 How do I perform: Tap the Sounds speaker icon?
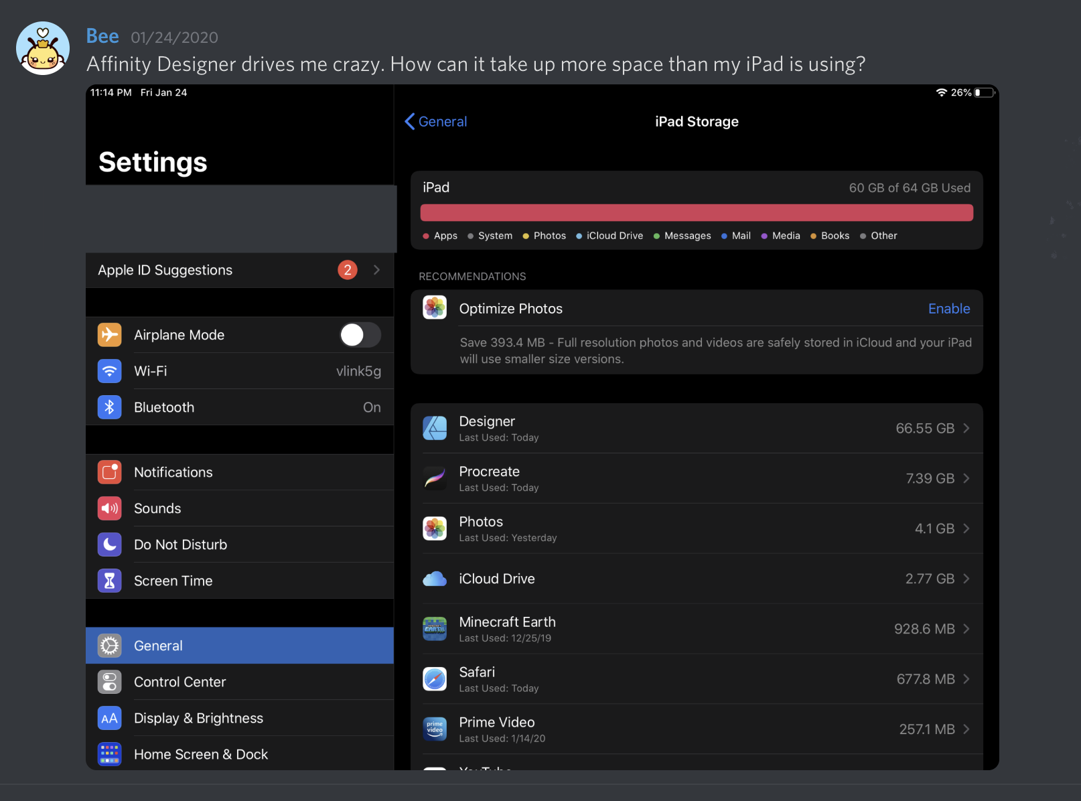tap(110, 508)
